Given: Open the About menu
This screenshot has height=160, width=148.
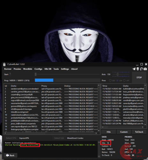Looking at the screenshot, I should [x=74, y=69].
